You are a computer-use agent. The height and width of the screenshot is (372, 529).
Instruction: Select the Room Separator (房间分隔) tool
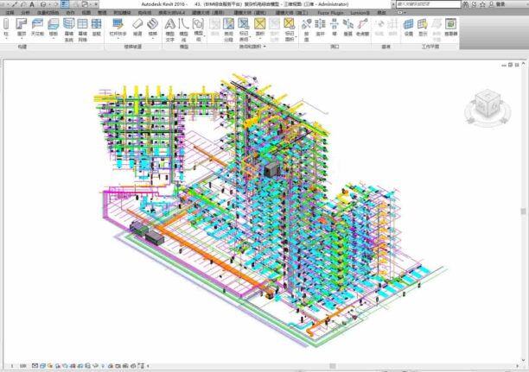[x=229, y=29]
